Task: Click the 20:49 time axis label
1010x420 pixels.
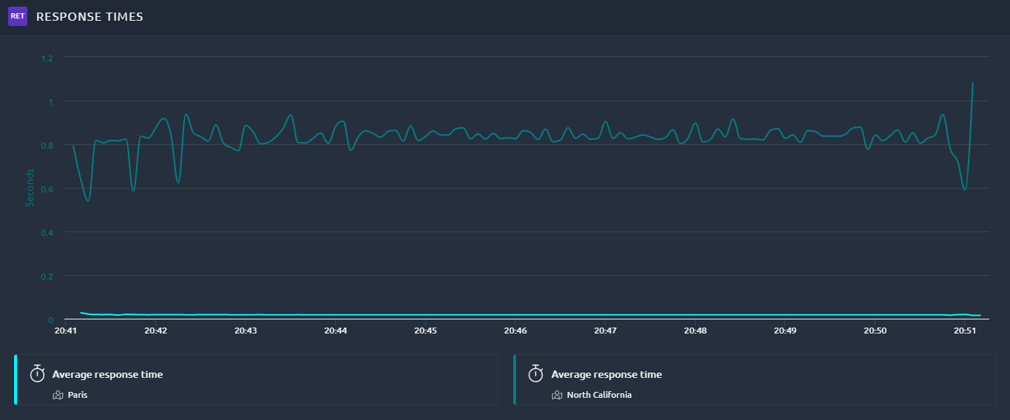Action: point(785,331)
